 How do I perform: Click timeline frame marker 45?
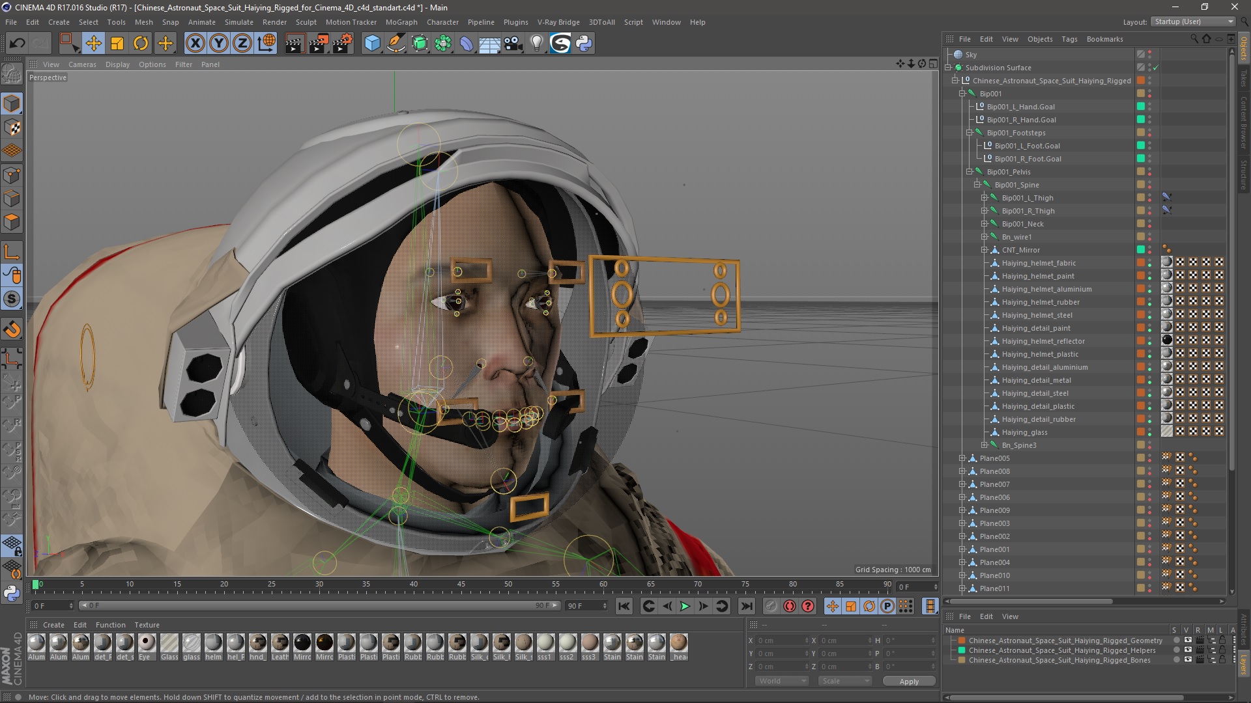pos(461,584)
